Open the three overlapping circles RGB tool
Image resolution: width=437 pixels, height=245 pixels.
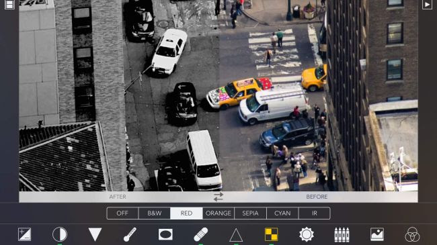pyautogui.click(x=412, y=234)
